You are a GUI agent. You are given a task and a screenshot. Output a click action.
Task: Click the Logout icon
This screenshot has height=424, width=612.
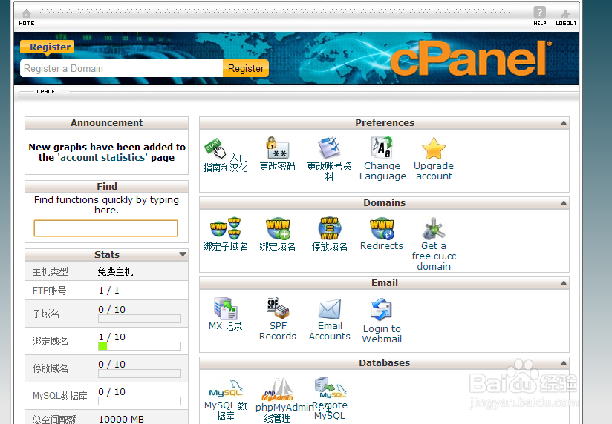(565, 13)
